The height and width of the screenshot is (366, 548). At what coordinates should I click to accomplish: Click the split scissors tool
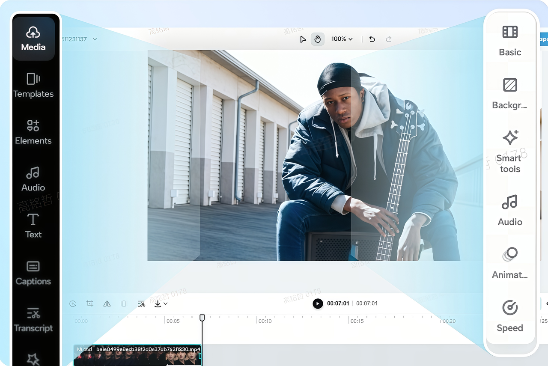point(141,304)
